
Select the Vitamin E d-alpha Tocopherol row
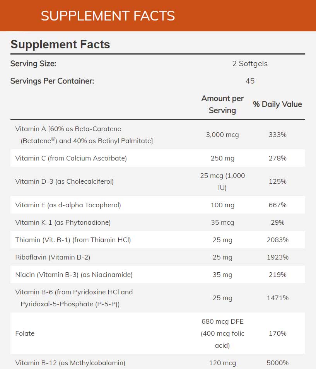pyautogui.click(x=68, y=205)
